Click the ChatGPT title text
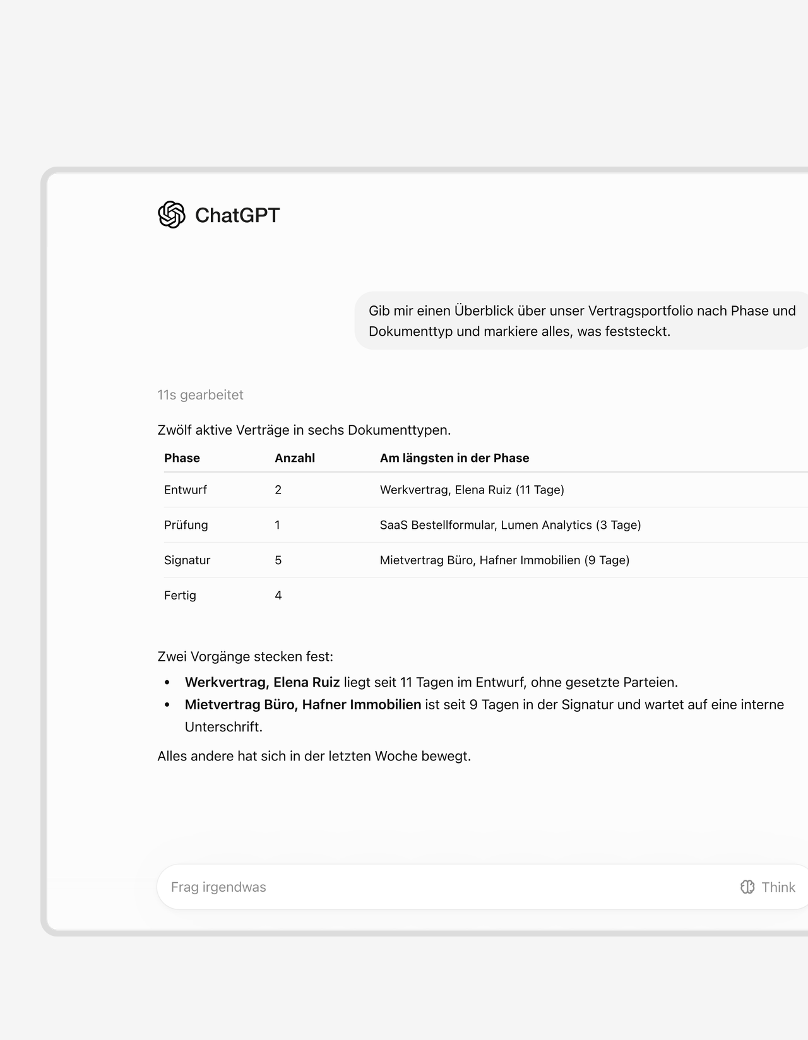This screenshot has height=1040, width=808. click(237, 215)
